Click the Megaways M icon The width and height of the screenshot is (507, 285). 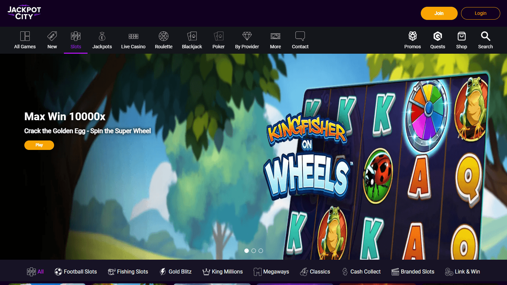[258, 272]
